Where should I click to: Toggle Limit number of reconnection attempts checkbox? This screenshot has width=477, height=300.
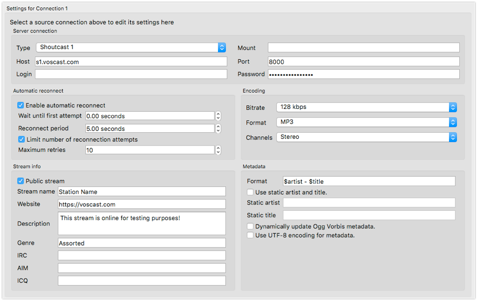21,140
